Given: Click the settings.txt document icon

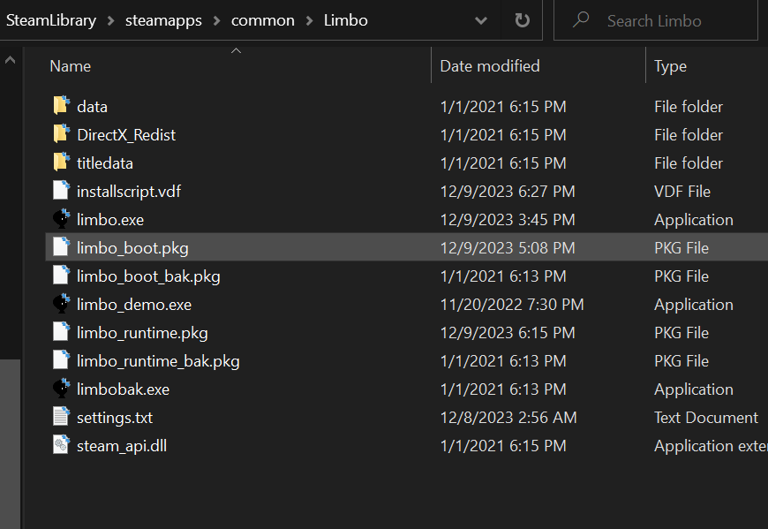Looking at the screenshot, I should (x=61, y=418).
